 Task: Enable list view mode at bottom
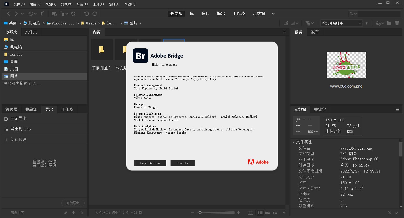pos(275,212)
